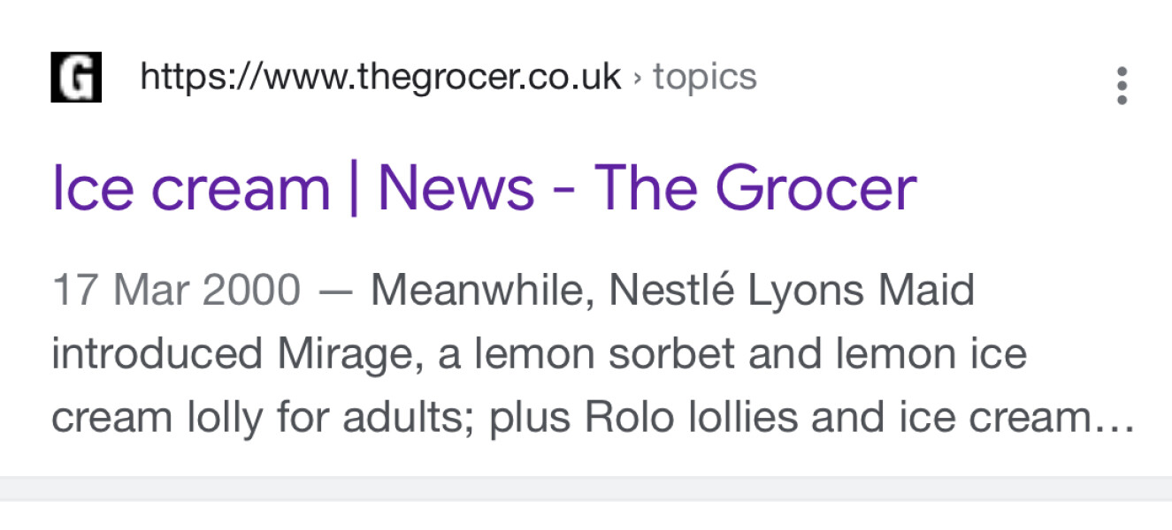Click the 17 Mar 2000 date
This screenshot has height=530, width=1172.
coord(176,291)
